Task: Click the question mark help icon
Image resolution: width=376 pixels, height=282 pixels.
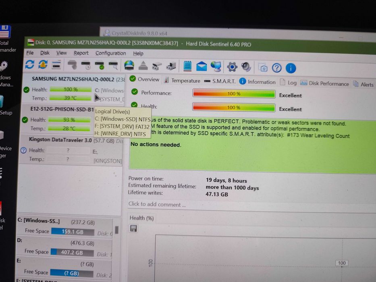Action: 277,68
